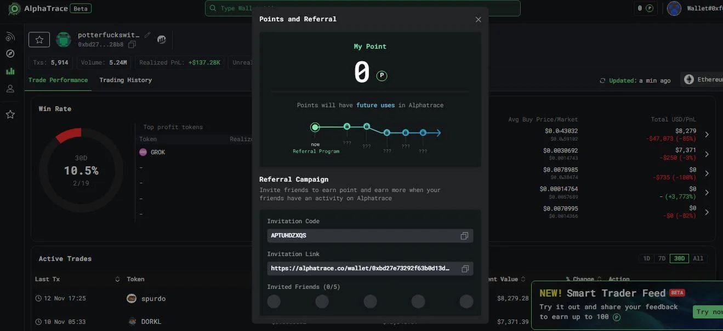This screenshot has height=331, width=723.
Task: Expand the (+3,773%) row chevron
Action: (707, 193)
